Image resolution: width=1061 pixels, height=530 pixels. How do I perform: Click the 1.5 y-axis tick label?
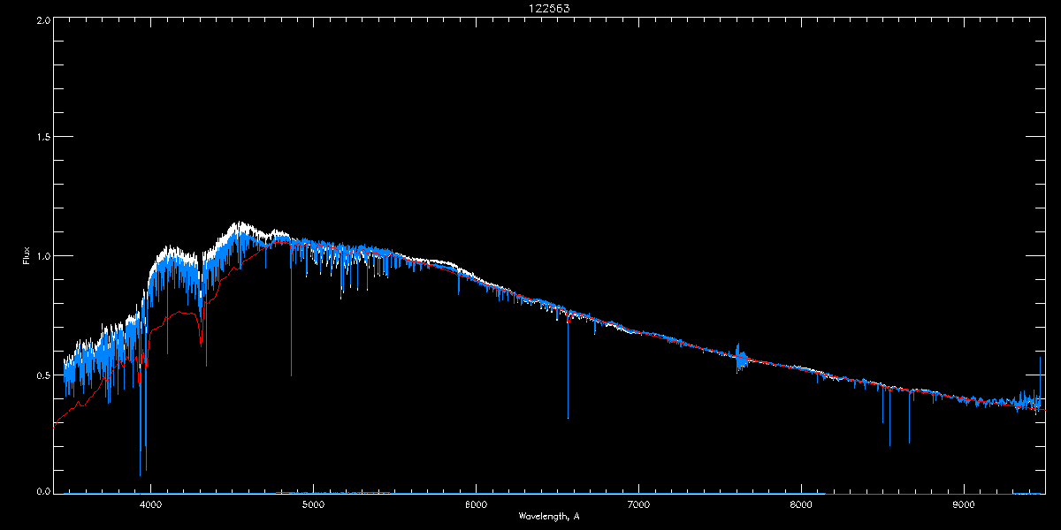(42, 138)
